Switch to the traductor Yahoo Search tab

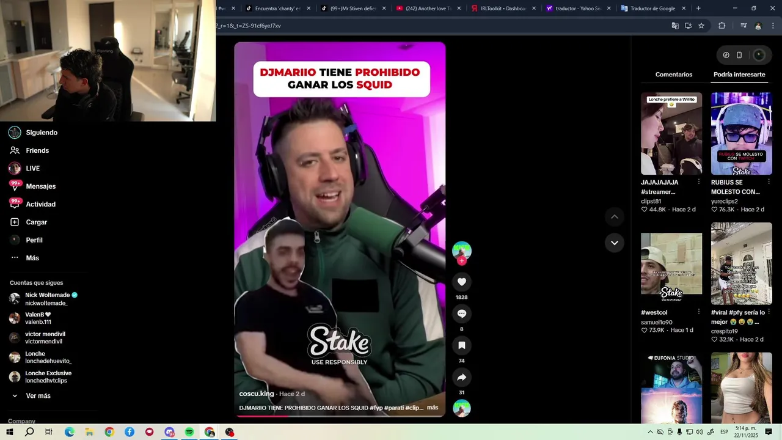click(x=578, y=9)
